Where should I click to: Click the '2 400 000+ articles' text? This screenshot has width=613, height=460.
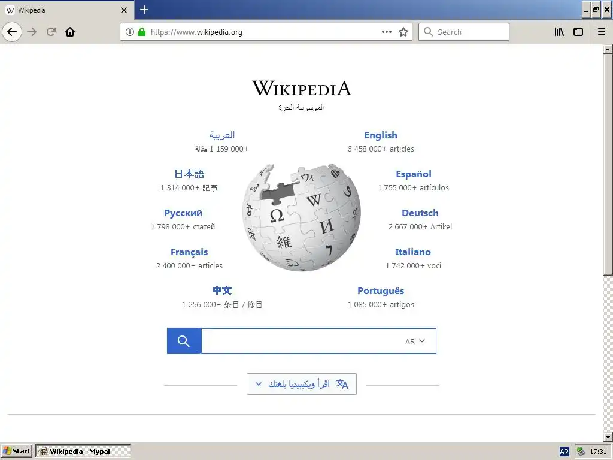189,266
